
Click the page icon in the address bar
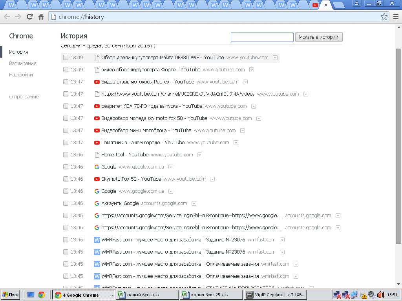[x=53, y=17]
